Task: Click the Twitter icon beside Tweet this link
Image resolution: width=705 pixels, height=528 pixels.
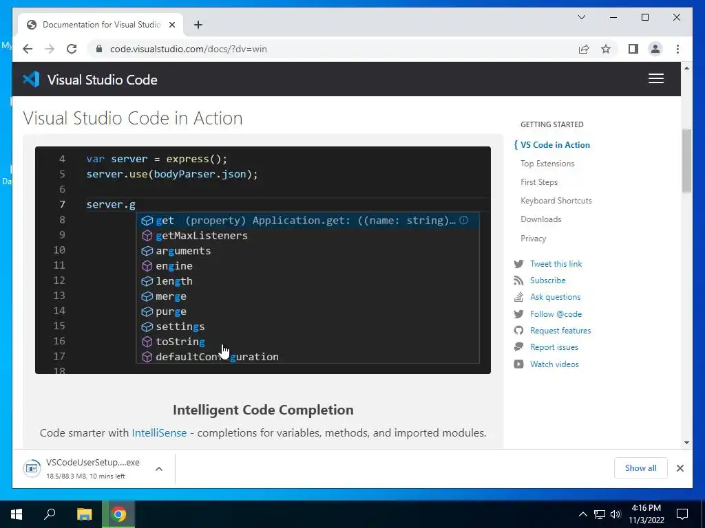Action: click(x=519, y=264)
